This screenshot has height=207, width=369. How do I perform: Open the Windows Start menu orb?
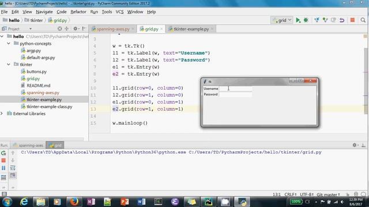tap(7, 202)
